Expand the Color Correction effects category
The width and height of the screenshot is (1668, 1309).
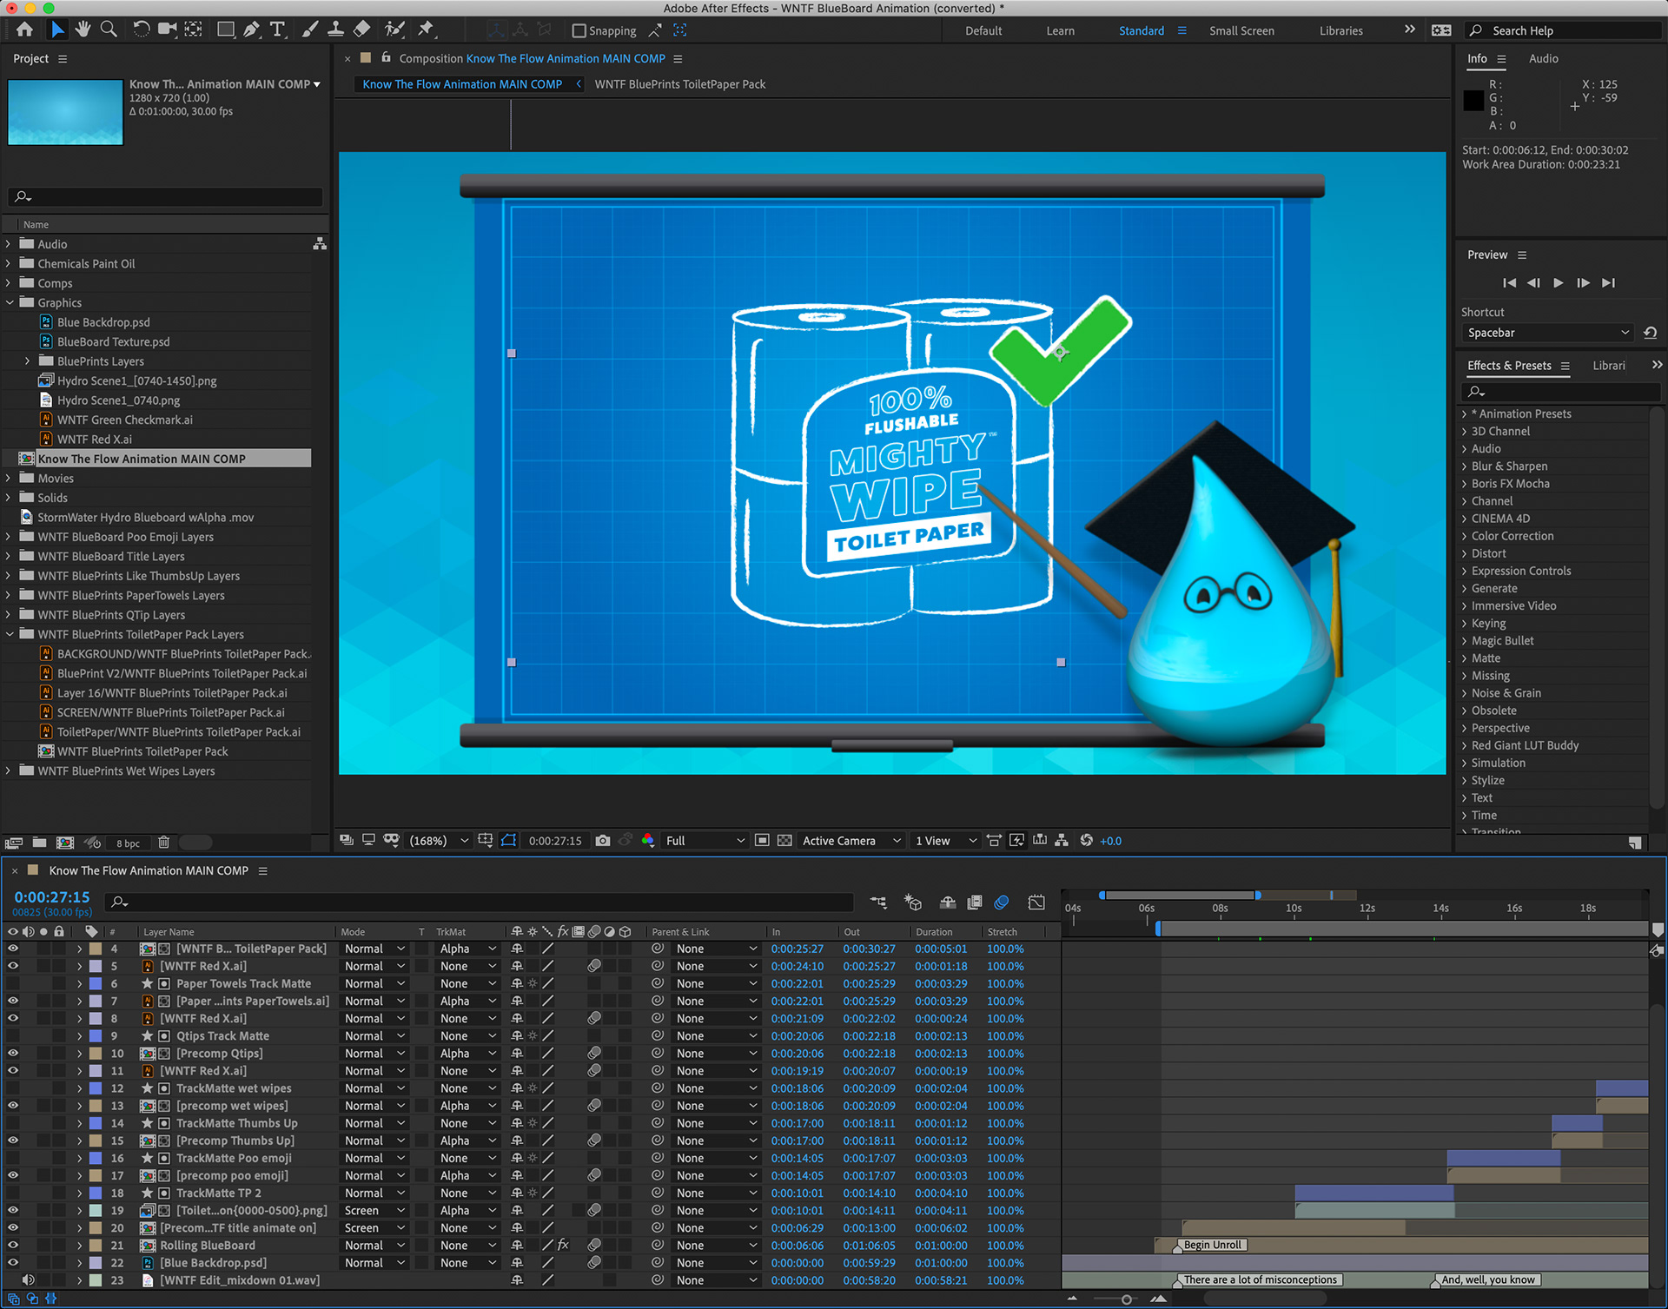point(1464,536)
